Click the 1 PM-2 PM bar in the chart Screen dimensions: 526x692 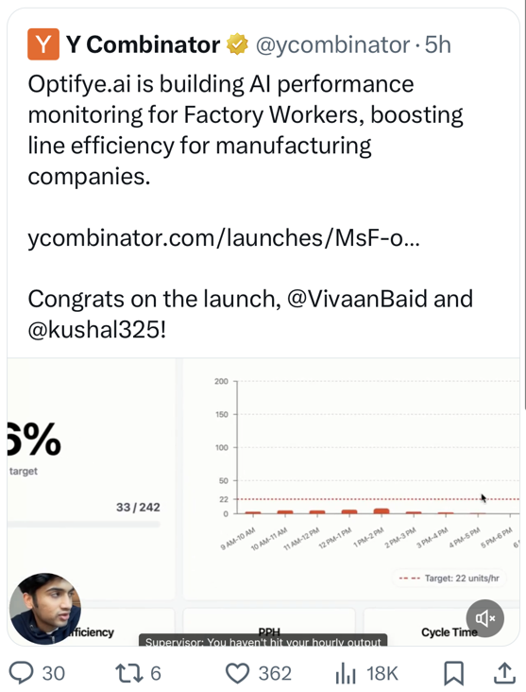[x=382, y=511]
